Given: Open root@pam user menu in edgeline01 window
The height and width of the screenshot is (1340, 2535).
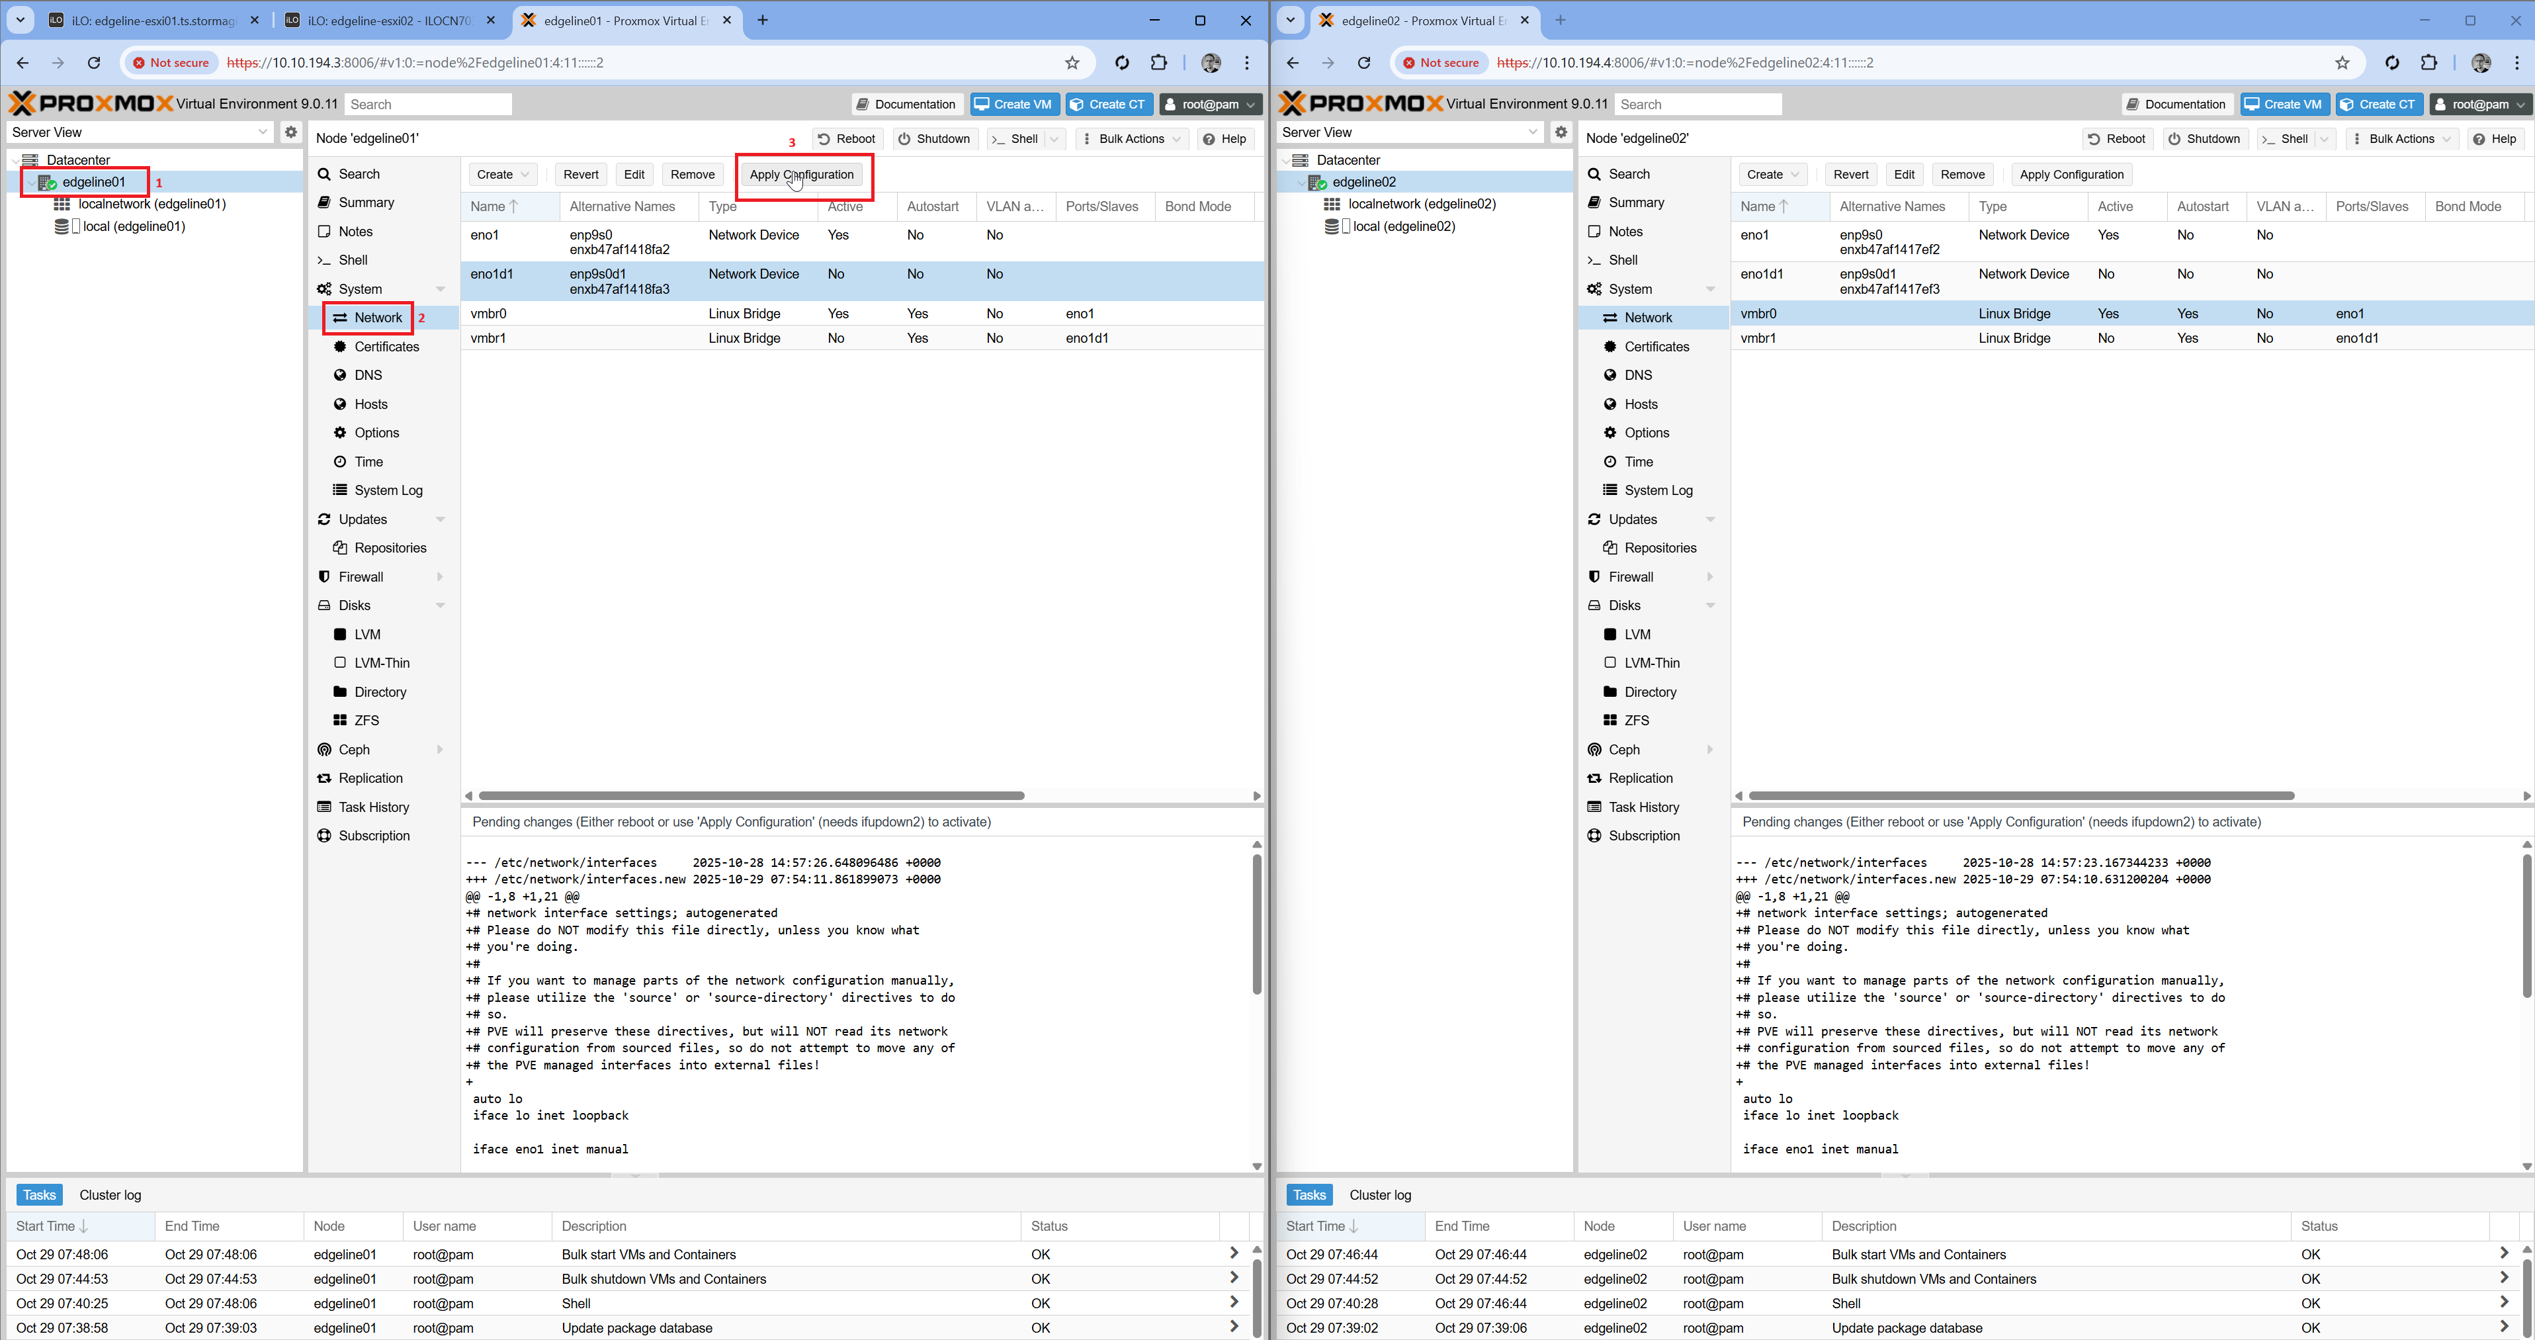Looking at the screenshot, I should [1211, 105].
